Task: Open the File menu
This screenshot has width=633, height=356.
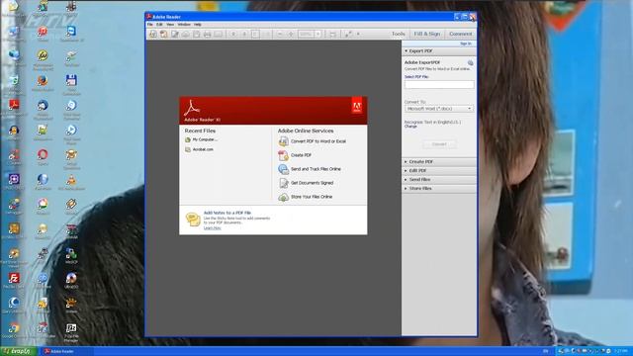Action: pyautogui.click(x=149, y=25)
